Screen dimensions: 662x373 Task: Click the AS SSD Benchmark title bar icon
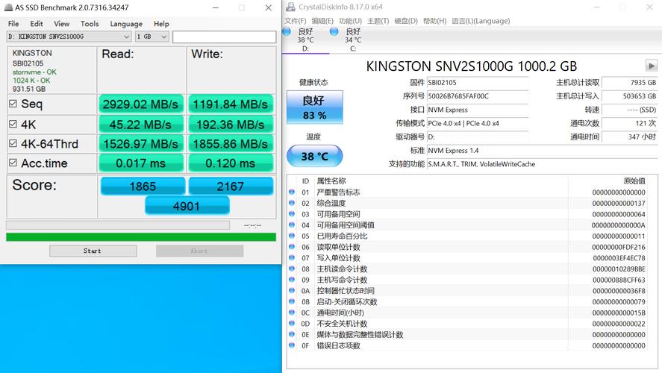pyautogui.click(x=8, y=7)
